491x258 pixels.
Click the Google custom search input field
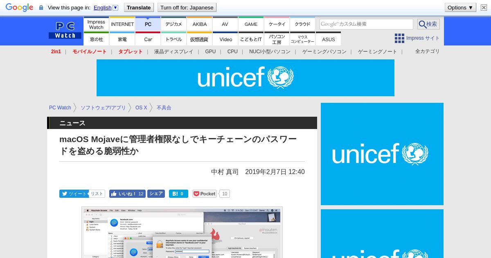tap(366, 24)
